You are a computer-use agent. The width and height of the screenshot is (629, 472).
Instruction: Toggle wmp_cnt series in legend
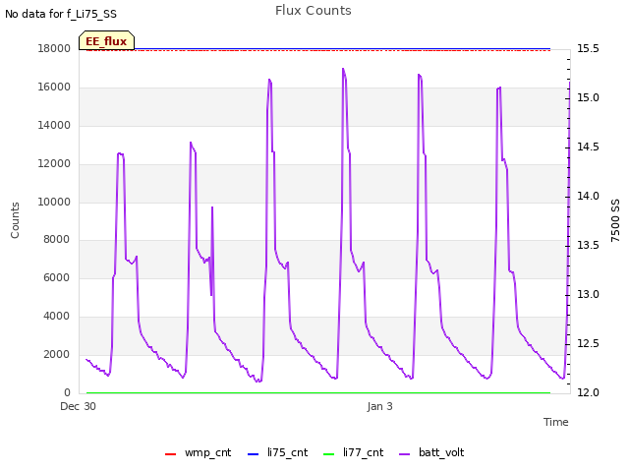coord(198,452)
